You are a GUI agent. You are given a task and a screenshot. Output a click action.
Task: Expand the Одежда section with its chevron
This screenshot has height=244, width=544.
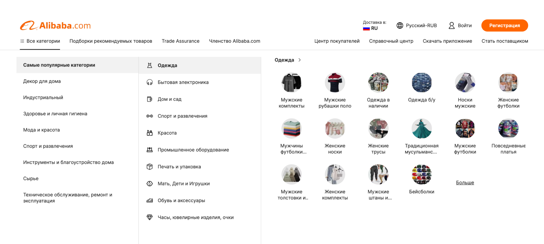point(299,60)
